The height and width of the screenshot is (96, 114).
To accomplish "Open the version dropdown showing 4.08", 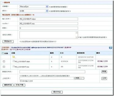I will [x=34, y=11].
